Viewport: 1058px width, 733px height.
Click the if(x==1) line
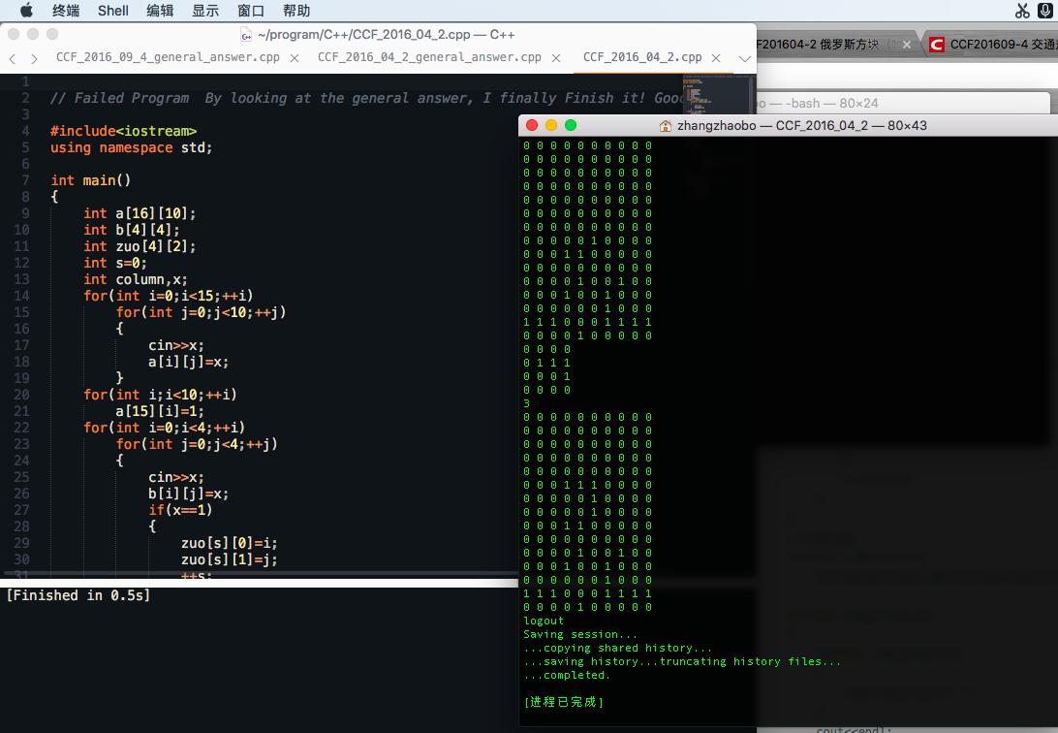pyautogui.click(x=181, y=510)
